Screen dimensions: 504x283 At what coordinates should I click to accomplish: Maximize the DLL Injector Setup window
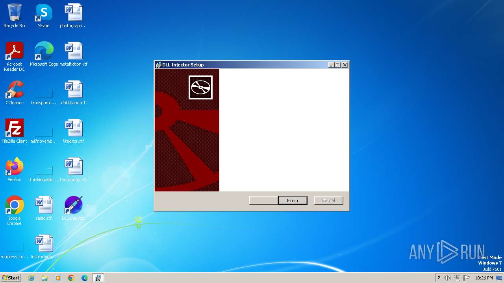pyautogui.click(x=337, y=65)
